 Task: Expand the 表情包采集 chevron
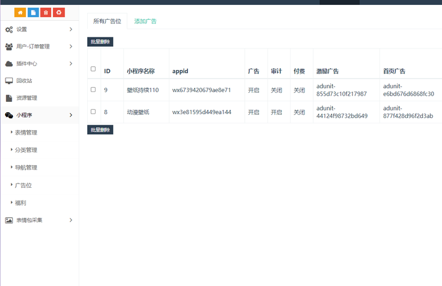coord(71,220)
